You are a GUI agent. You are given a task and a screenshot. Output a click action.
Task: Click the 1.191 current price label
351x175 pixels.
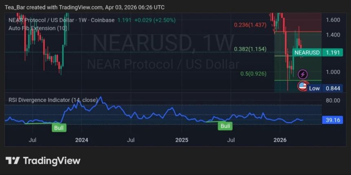click(333, 52)
